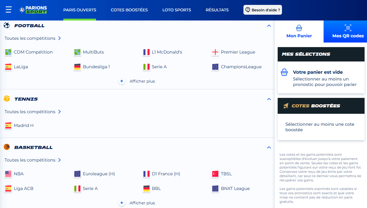Select the Premier League competition
Viewport: 367px width, 208px height.
point(238,52)
